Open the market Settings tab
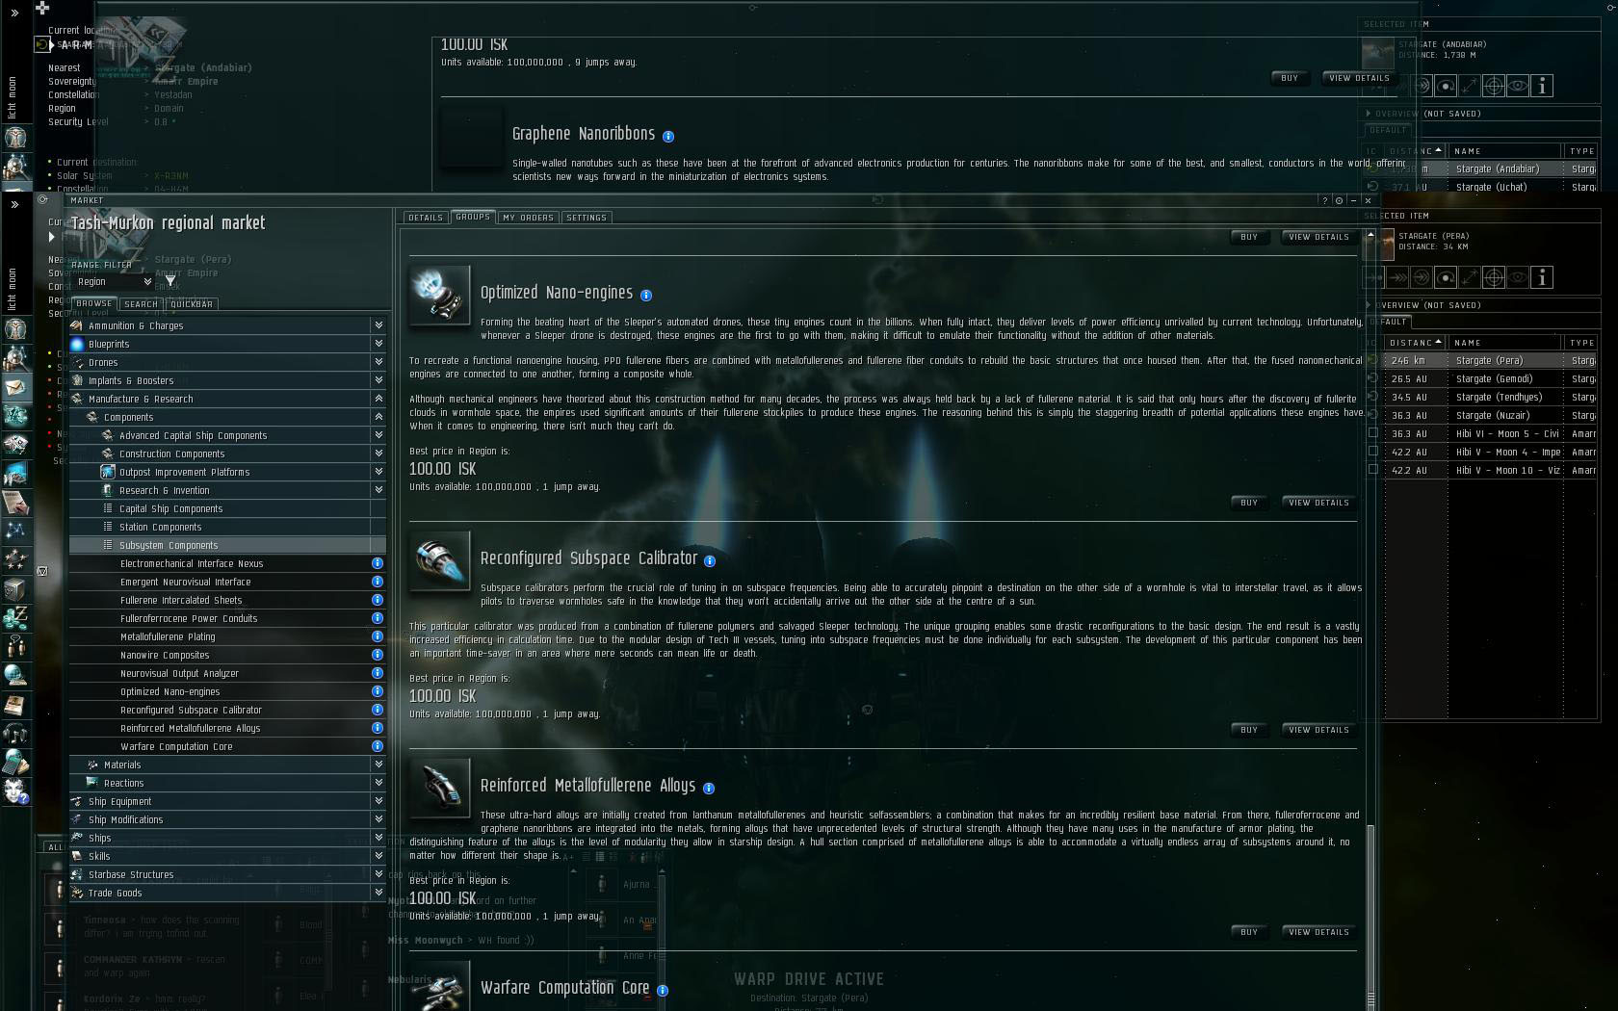 click(587, 218)
